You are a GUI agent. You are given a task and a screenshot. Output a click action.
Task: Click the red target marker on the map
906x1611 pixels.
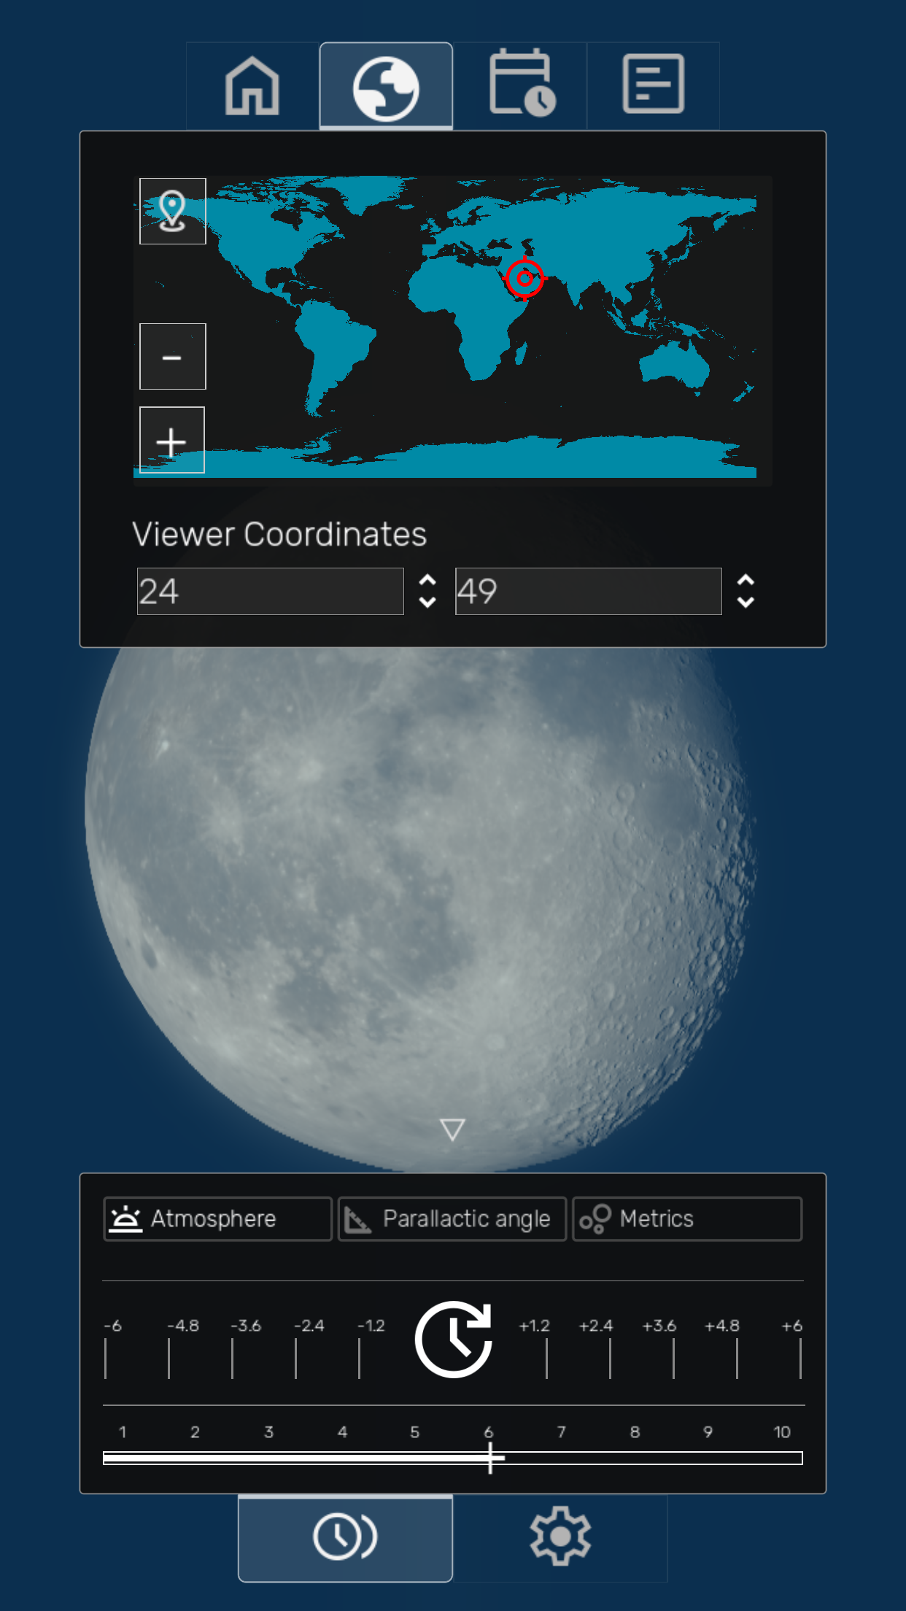(524, 278)
